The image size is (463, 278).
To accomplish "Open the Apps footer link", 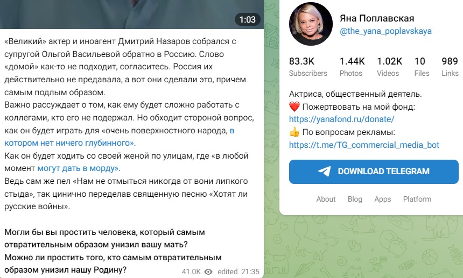I will (x=382, y=199).
